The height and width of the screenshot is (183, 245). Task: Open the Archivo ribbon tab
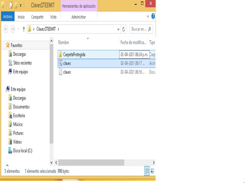pos(8,16)
